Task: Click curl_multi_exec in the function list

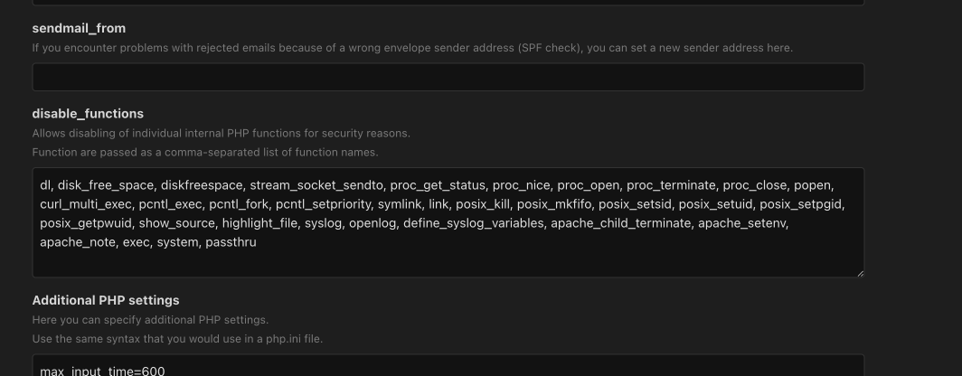Action: (82, 204)
